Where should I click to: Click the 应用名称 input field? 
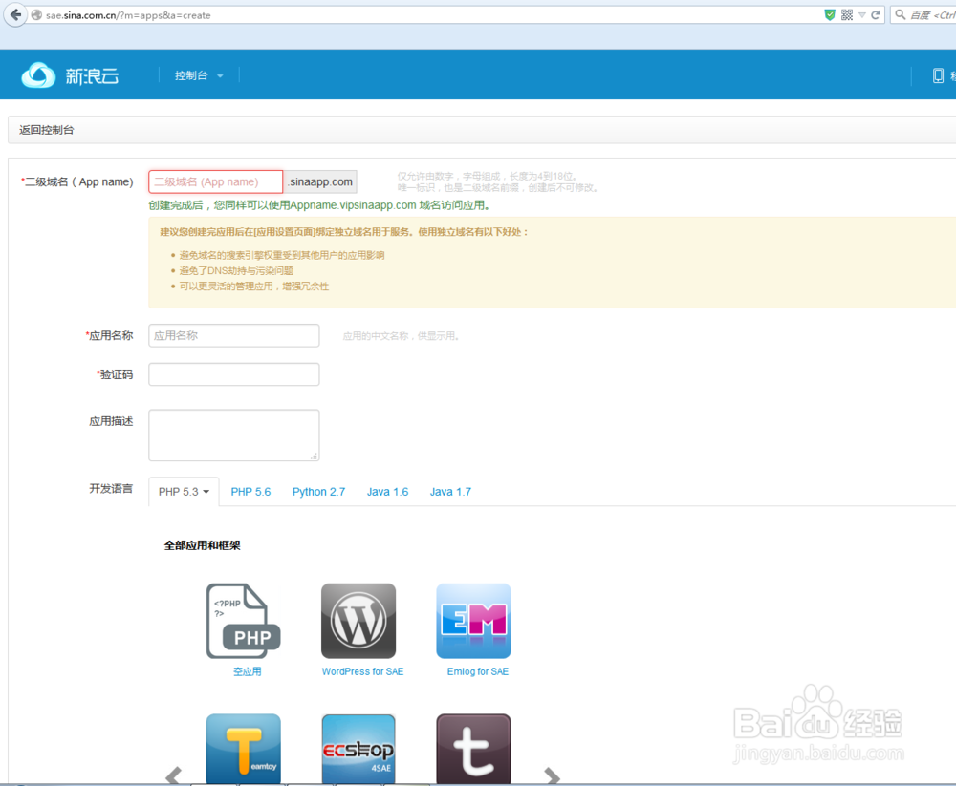[234, 336]
